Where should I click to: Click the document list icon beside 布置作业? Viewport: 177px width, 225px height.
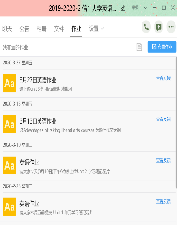[139, 47]
